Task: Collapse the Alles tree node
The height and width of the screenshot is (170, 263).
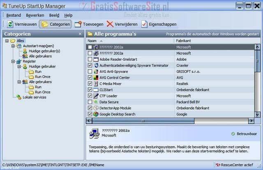Action: (x=7, y=41)
